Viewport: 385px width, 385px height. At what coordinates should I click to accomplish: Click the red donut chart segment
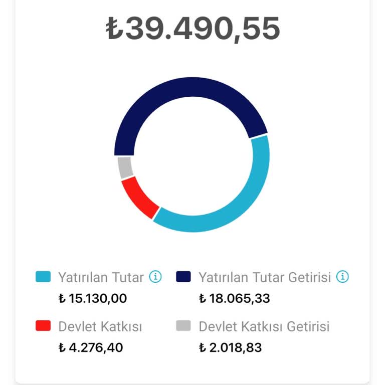pos(139,198)
